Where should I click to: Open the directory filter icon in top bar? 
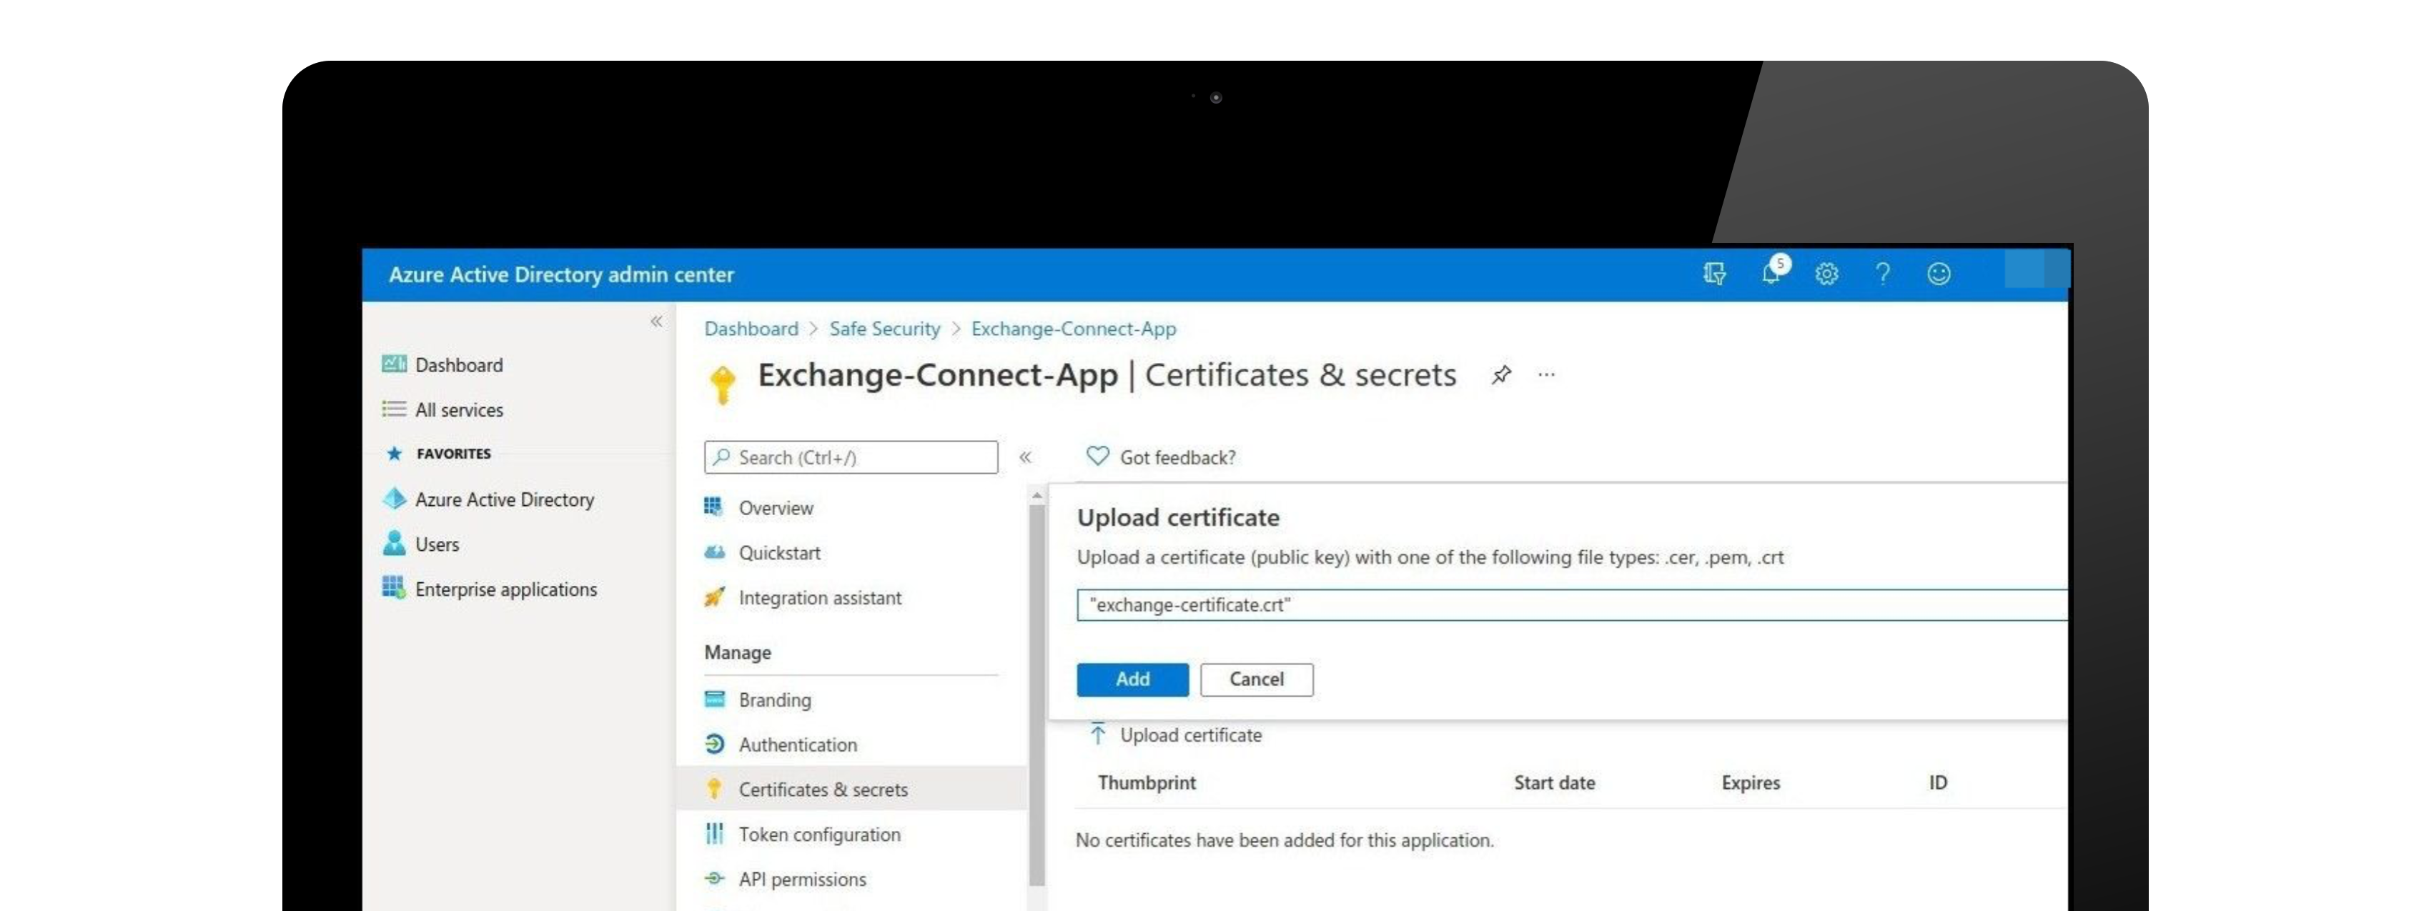click(1714, 274)
